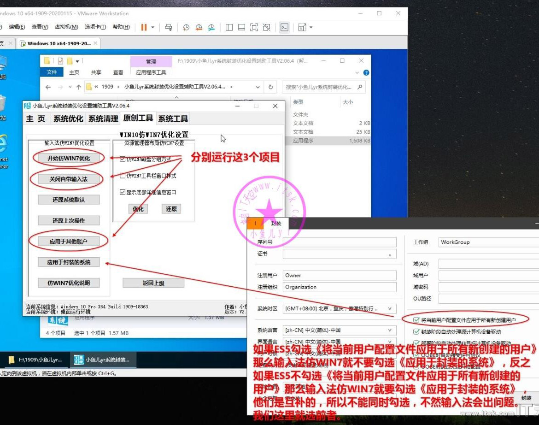Close the Windows 10 x64-1909 VM tab
Screen dimensions: 539x425
95,43
